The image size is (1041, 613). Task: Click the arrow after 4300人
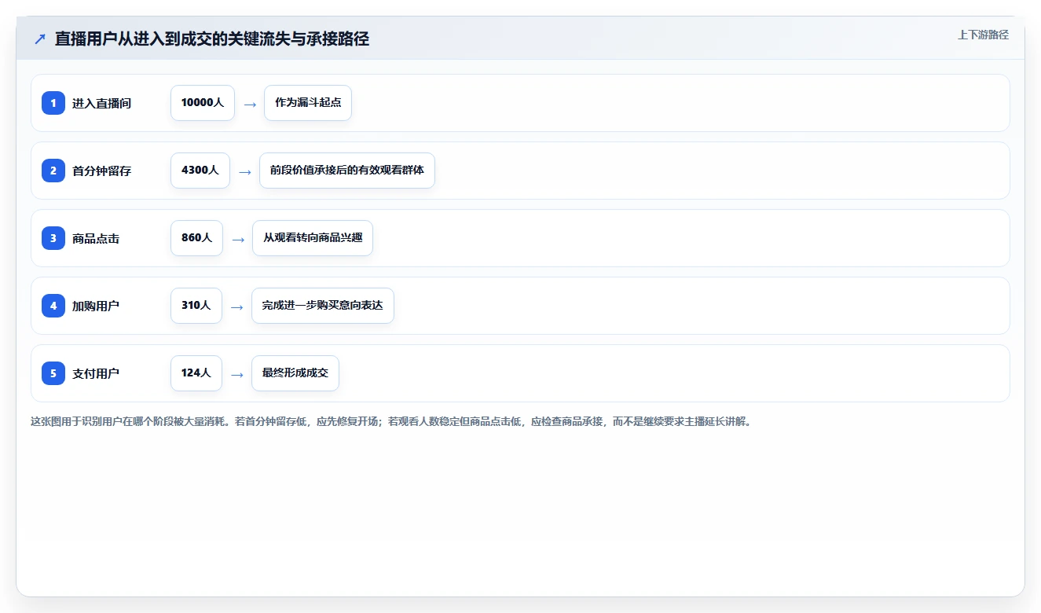(x=245, y=171)
